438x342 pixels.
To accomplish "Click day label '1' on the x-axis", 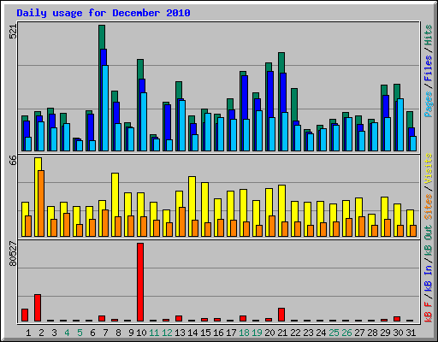I will tap(28, 333).
